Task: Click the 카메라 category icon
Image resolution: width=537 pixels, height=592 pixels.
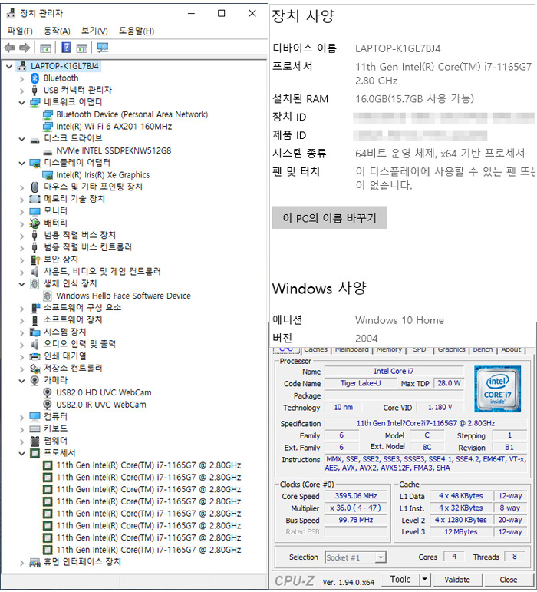Action: [x=35, y=380]
